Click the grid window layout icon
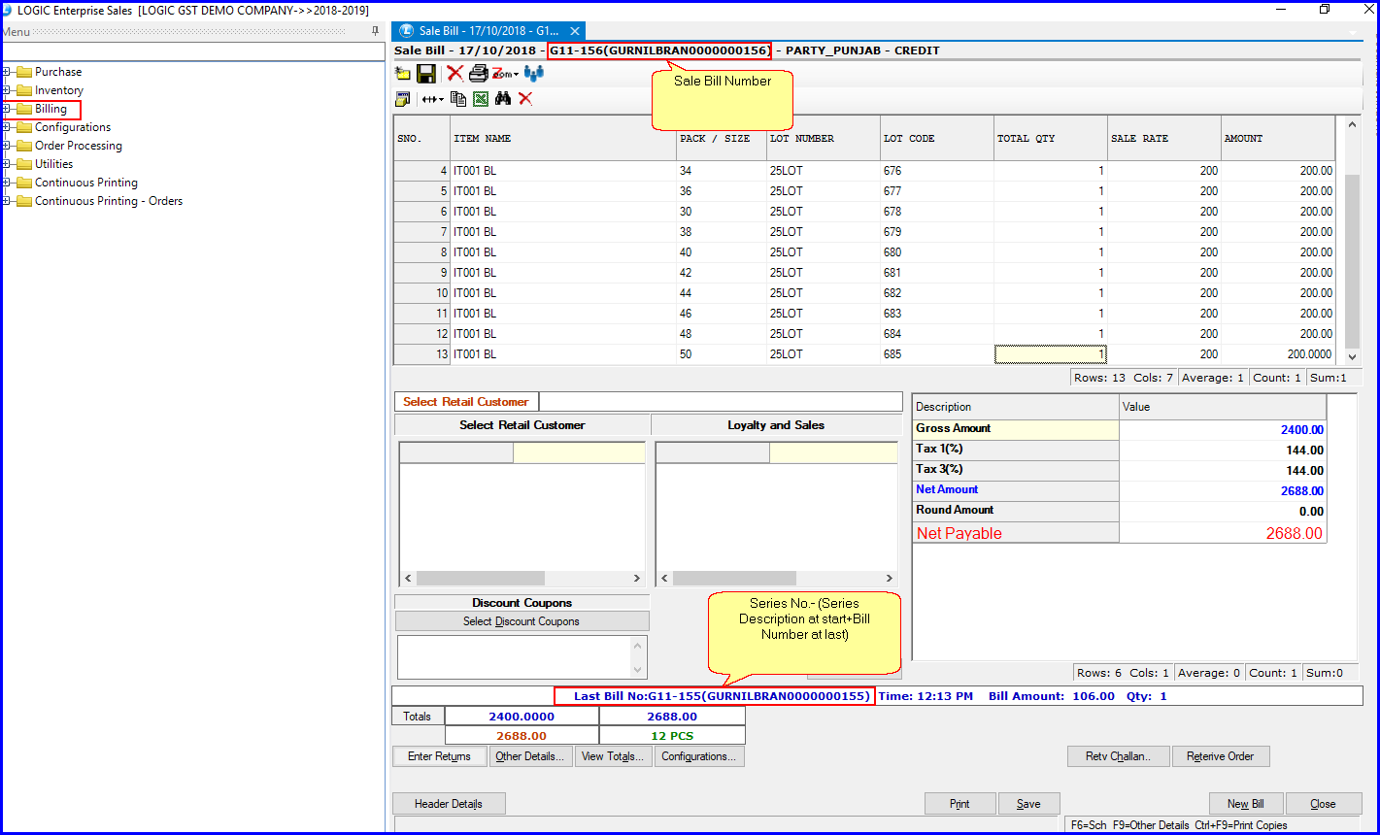 402,99
